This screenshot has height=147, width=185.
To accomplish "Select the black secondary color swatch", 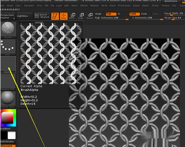I will tap(4, 135).
